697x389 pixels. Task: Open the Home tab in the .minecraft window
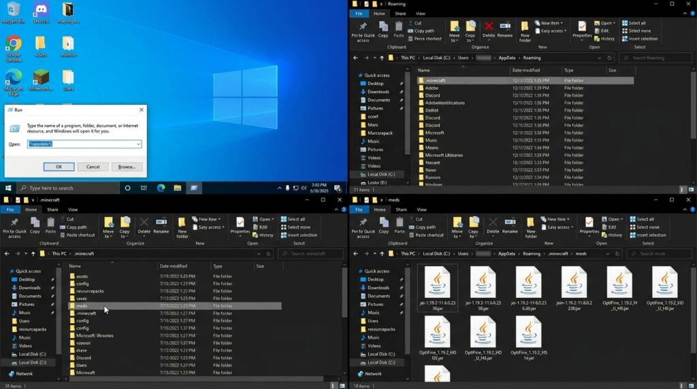(31, 209)
